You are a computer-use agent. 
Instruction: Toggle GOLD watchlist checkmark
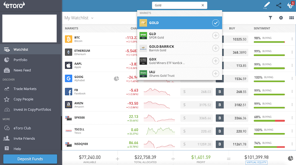pyautogui.click(x=216, y=23)
